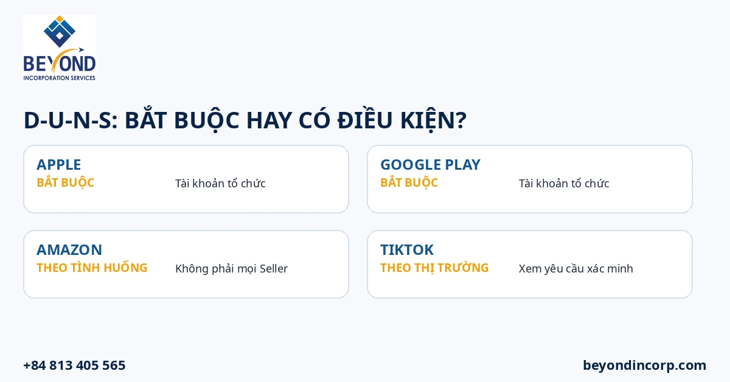Click the Incorporation Services tagline
This screenshot has width=730, height=382.
[x=60, y=78]
